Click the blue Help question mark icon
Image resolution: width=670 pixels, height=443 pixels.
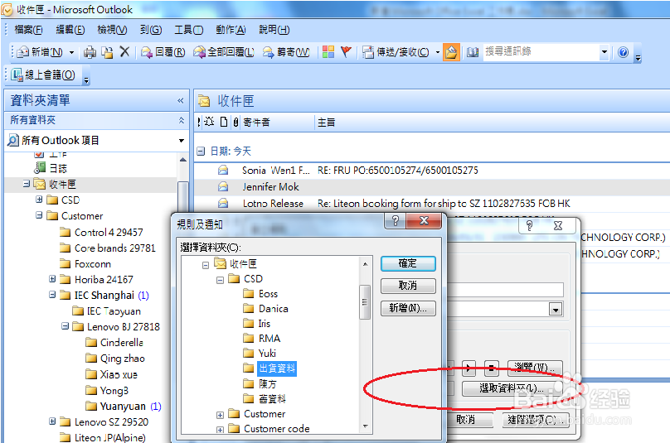point(623,52)
